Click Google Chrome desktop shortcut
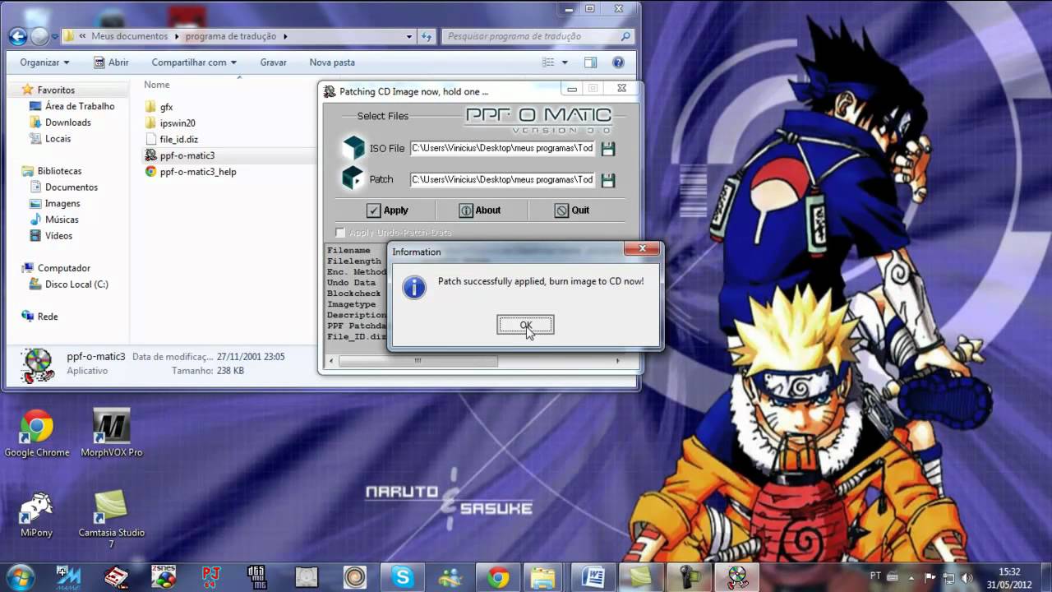 coord(37,434)
